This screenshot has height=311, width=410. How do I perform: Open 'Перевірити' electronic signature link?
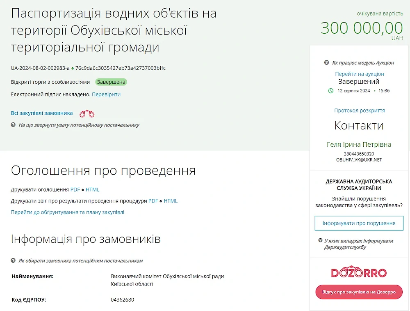106,94
